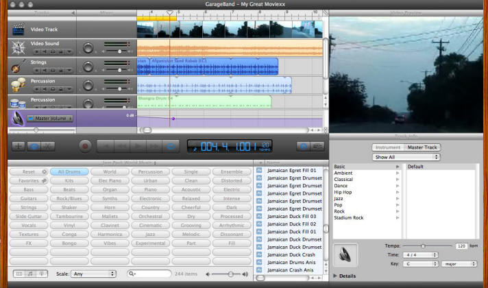488x288 pixels.
Task: Click the loop icon beside Jamaican Egret Fill 01
Action: click(259, 170)
